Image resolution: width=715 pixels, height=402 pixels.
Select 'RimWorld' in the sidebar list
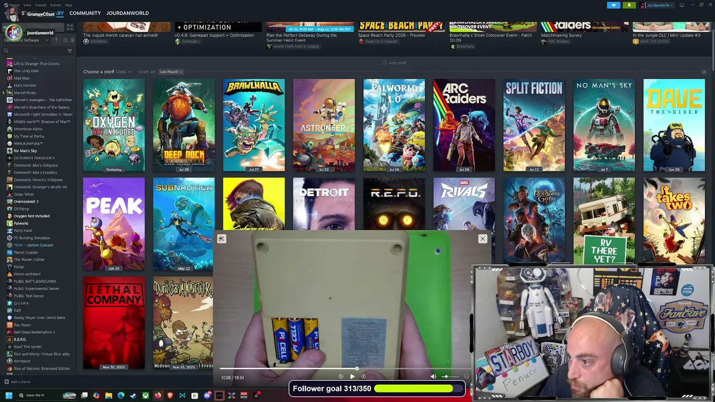click(x=22, y=361)
